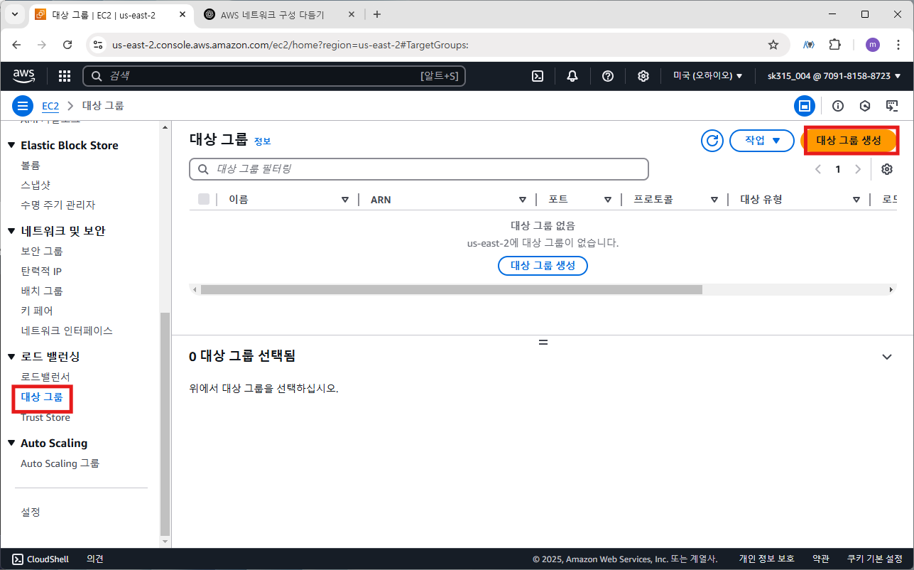Open Chrome menu three dots
914x570 pixels.
pos(898,45)
